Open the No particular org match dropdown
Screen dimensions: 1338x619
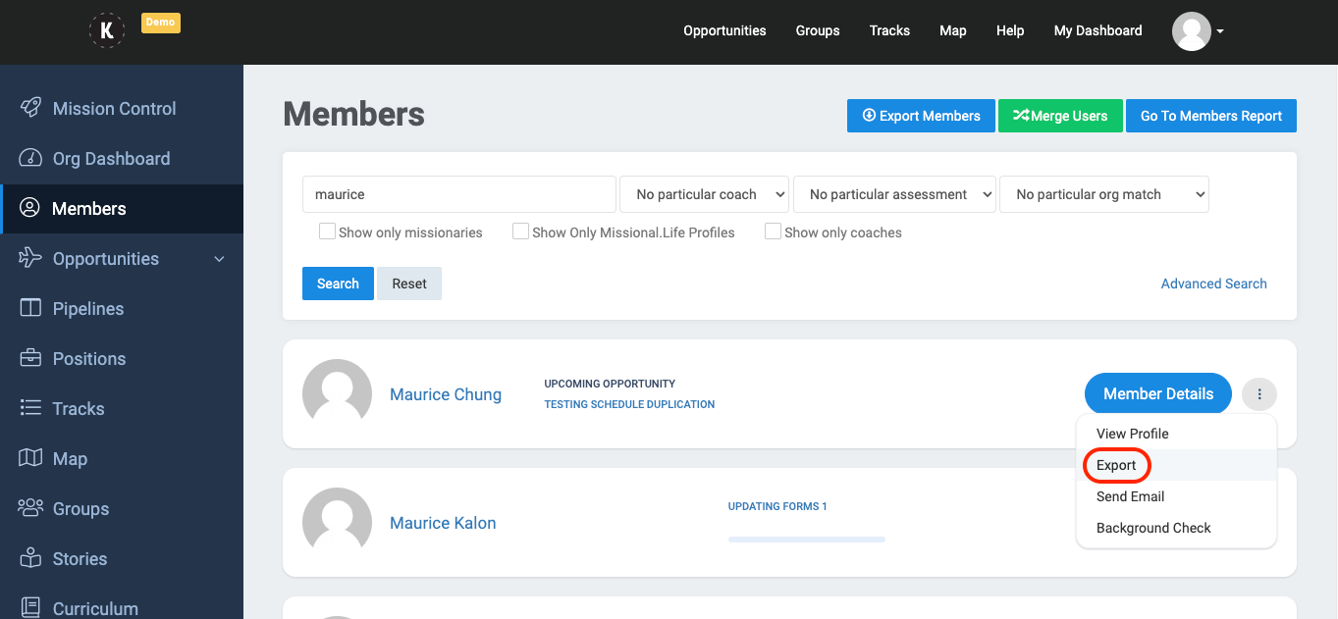click(x=1104, y=194)
